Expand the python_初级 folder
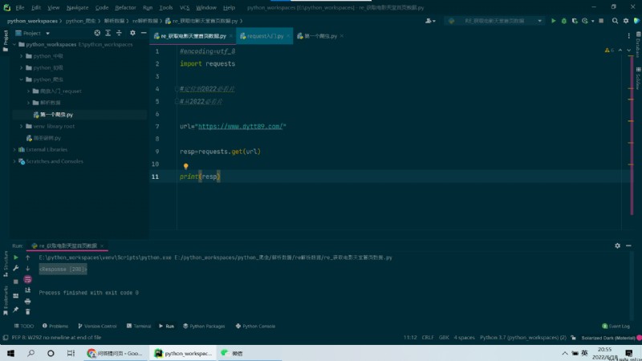Viewport: 642px width, 361px height. pyautogui.click(x=22, y=67)
